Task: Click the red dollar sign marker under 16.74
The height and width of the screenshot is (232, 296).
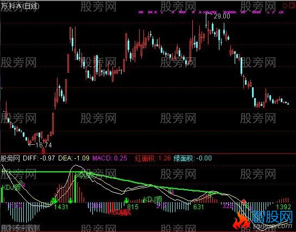Action: [43, 151]
